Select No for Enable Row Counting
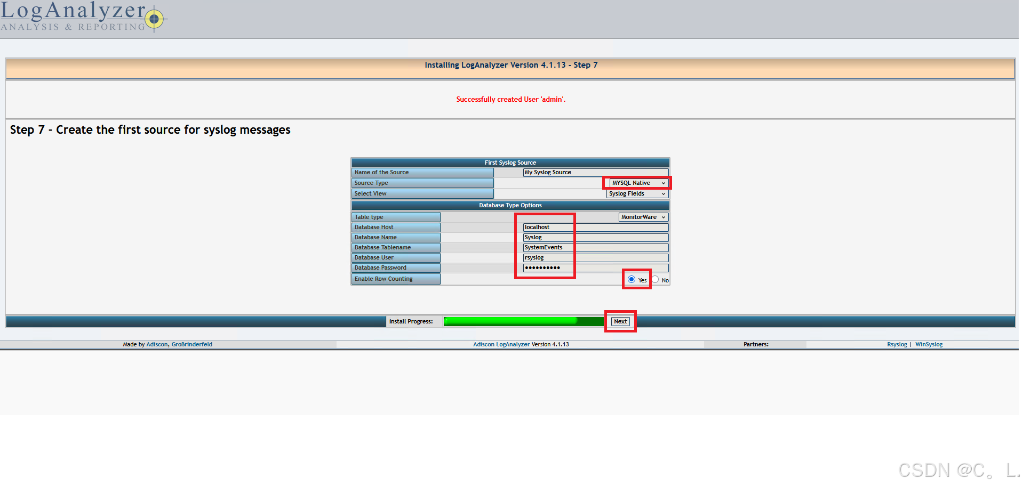 pos(655,280)
